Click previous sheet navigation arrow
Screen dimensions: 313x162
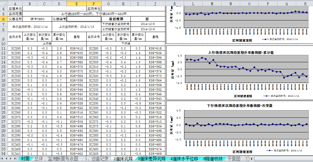tap(7, 159)
